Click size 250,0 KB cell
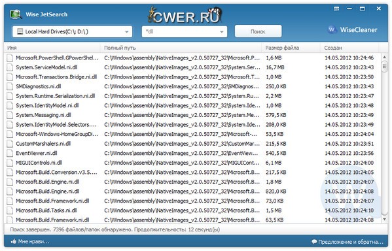Image resolution: width=392 pixels, height=251 pixels. click(x=276, y=86)
